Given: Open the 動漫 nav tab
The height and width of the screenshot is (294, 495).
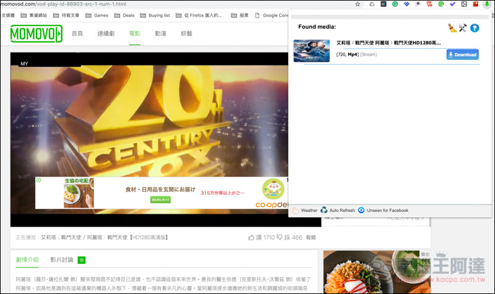Looking at the screenshot, I should (x=160, y=33).
